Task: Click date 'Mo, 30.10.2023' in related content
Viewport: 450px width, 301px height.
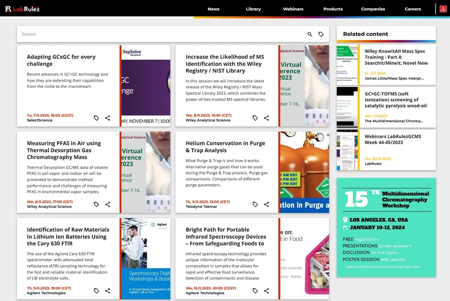Action: [x=378, y=159]
